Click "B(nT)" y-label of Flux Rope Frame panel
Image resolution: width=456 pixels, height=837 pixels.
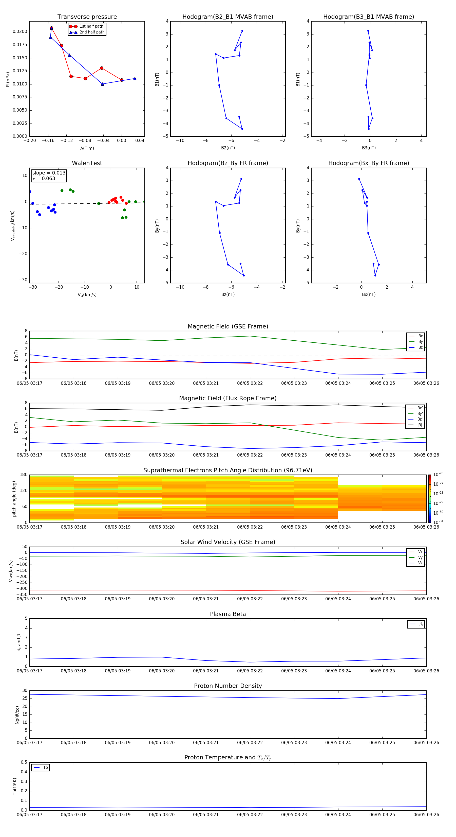(x=16, y=427)
